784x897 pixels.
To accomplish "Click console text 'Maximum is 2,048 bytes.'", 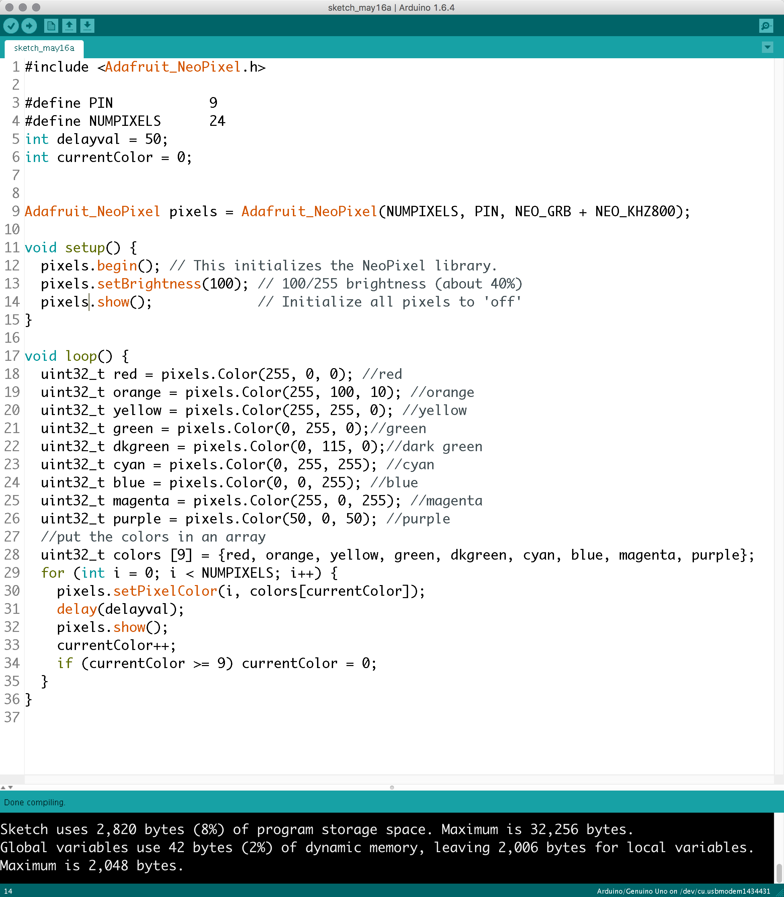I will pos(92,866).
